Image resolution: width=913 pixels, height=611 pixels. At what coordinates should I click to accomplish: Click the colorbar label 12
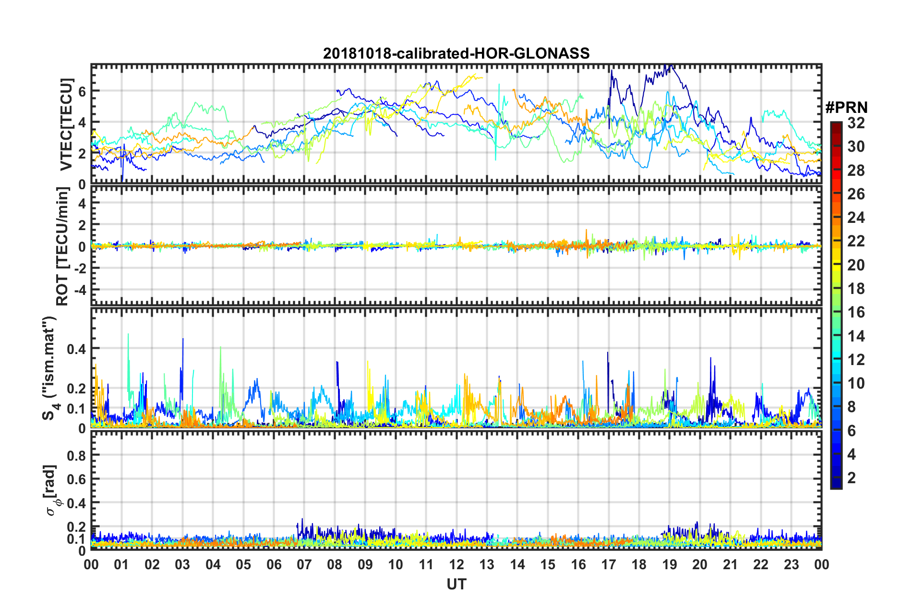point(856,360)
